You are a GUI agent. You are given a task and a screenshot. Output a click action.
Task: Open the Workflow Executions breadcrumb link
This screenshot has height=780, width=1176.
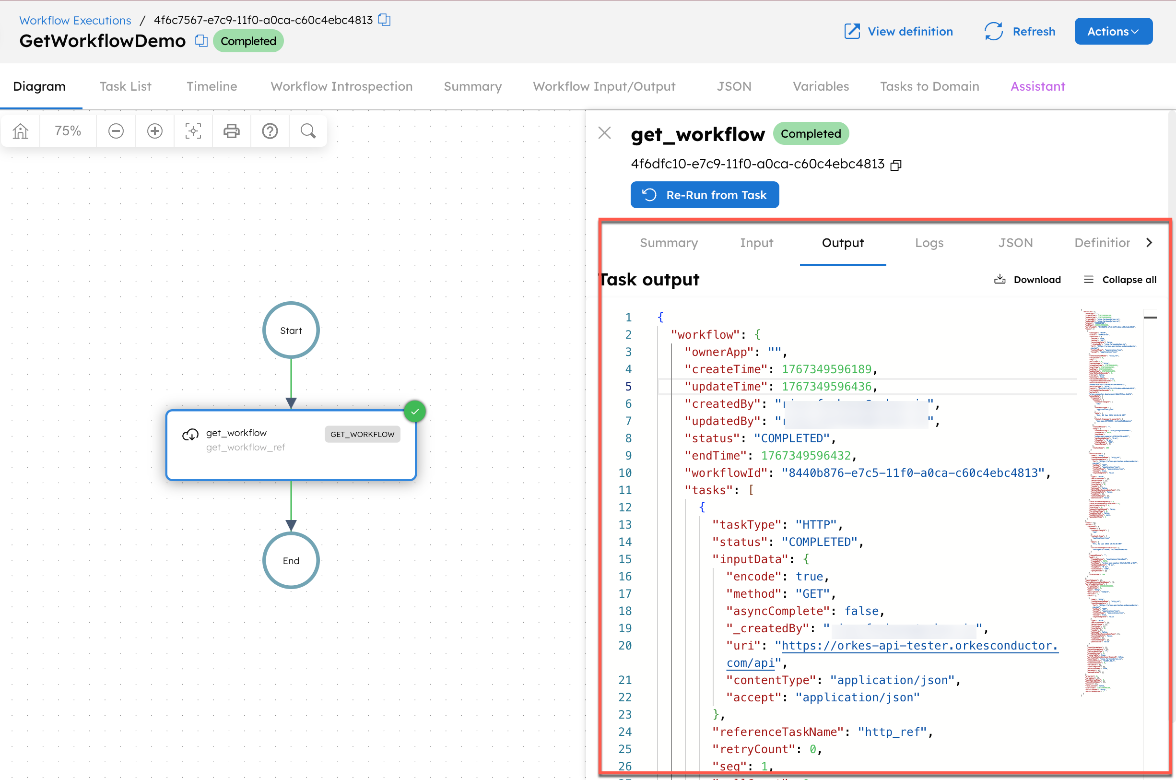tap(75, 20)
